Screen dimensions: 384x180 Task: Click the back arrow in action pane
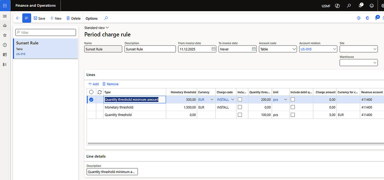pos(18,18)
